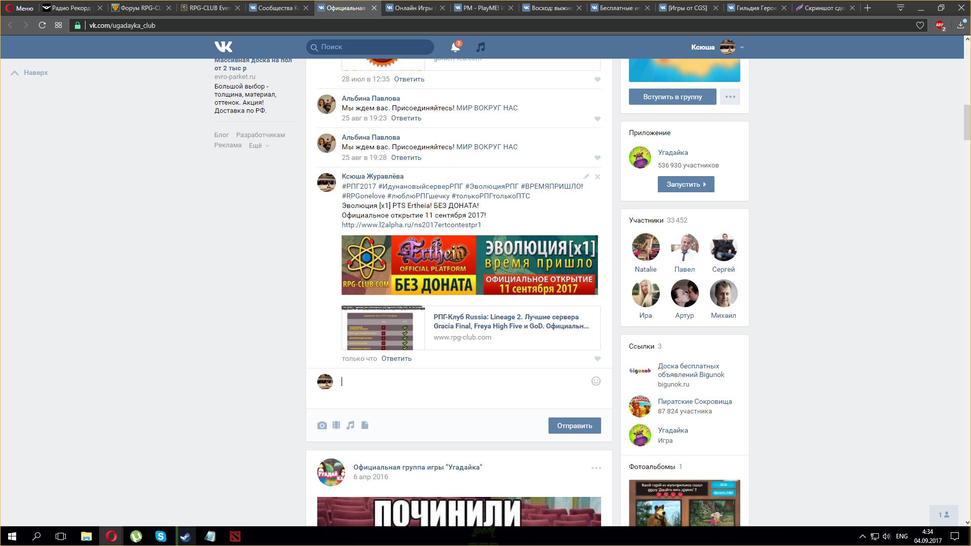971x546 pixels.
Task: Open the browser tab list menu
Action: point(901,8)
